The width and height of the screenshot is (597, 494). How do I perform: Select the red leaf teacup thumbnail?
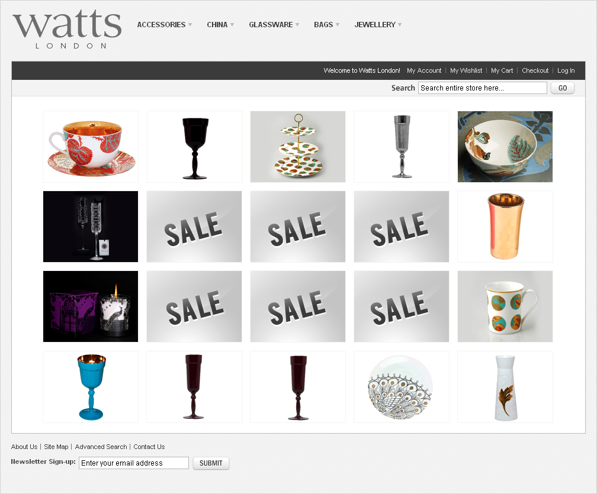tap(91, 147)
